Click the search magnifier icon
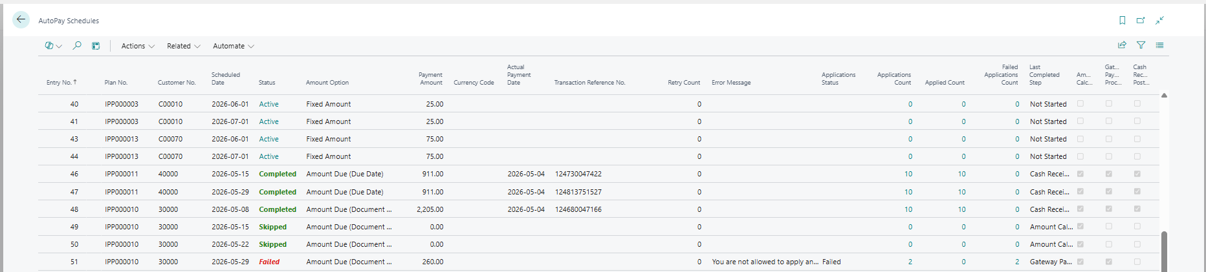This screenshot has height=272, width=1206. 77,46
